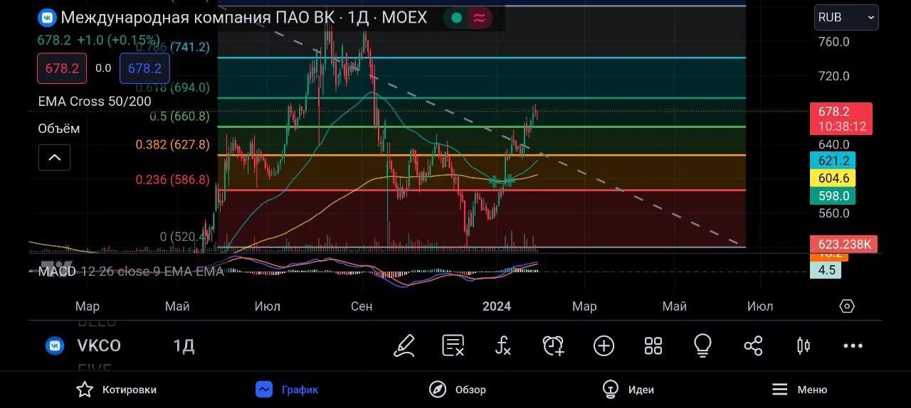Screen dimensions: 911x408
Task: Click the Сен label on time axis
Action: click(x=362, y=306)
